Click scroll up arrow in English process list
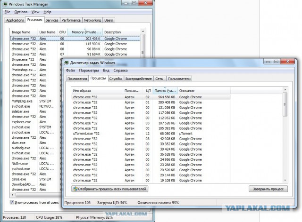Image resolution: width=302 pixels, height=222 pixels. [143, 31]
